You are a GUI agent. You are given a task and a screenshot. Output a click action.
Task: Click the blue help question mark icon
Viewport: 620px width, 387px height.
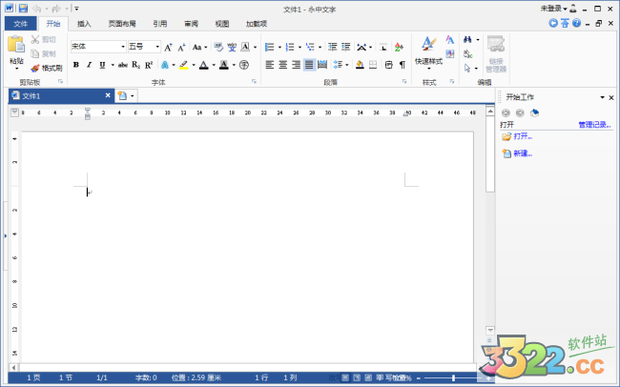click(x=576, y=23)
